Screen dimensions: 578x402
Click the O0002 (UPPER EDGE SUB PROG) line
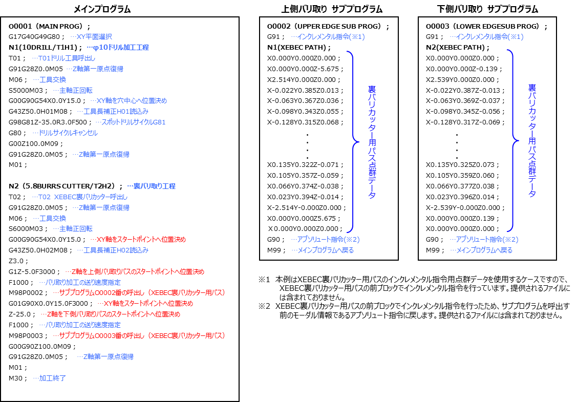pos(328,26)
